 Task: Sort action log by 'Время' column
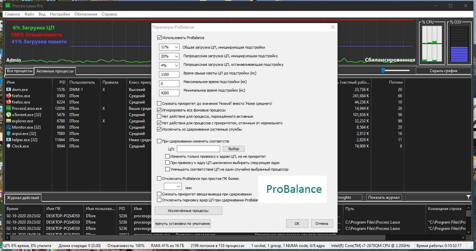24,209
